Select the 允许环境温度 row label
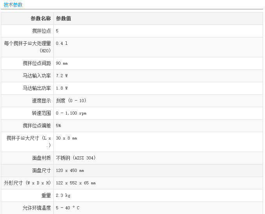Viewport: 265px width, 214px height. 37,208
